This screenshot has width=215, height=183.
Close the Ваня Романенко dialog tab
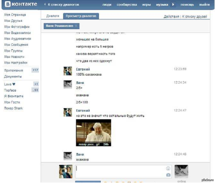76,26
